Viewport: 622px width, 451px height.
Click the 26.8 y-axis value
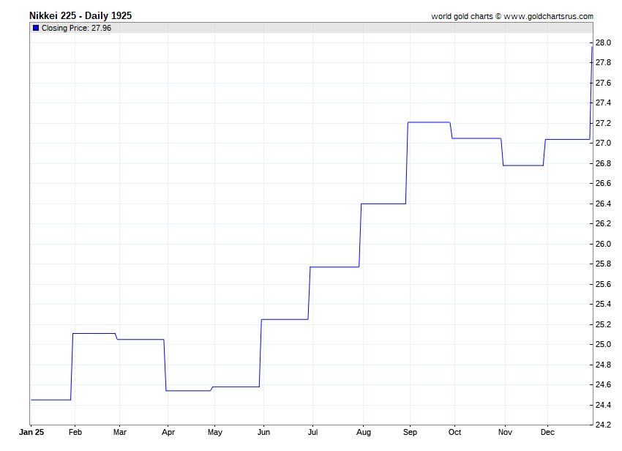pos(603,163)
